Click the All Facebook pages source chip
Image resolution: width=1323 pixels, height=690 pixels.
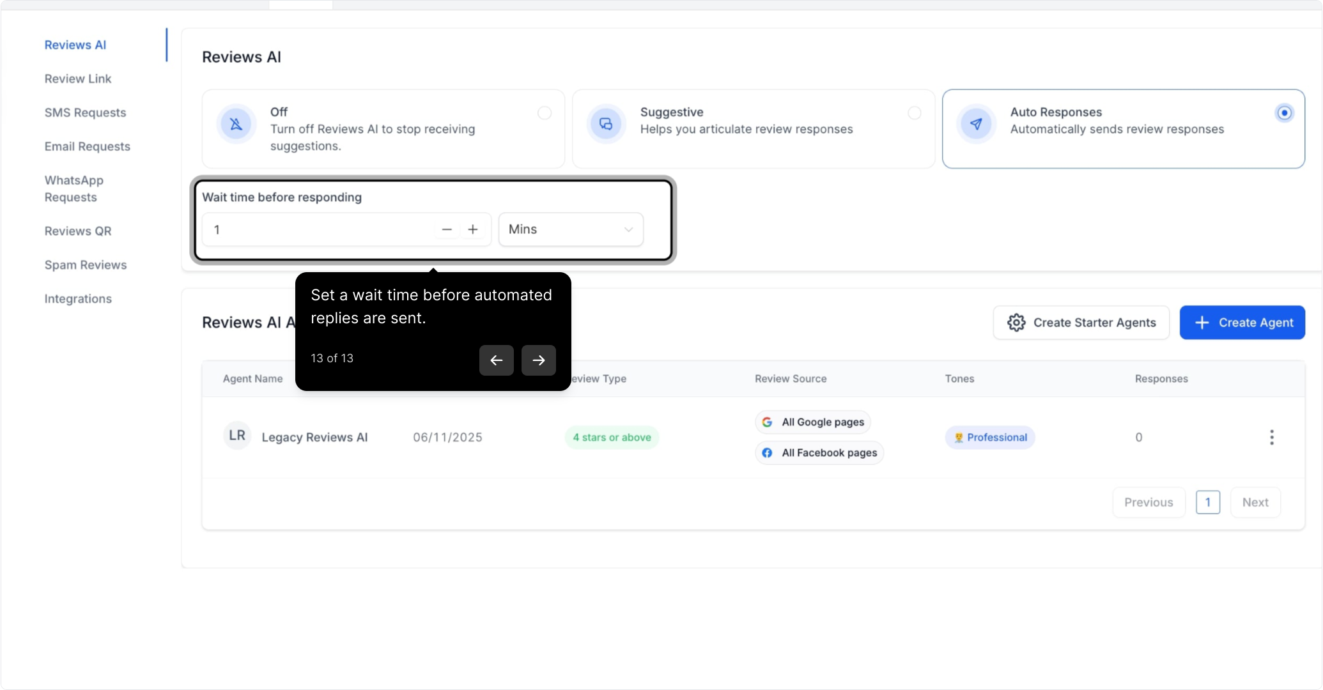click(819, 453)
